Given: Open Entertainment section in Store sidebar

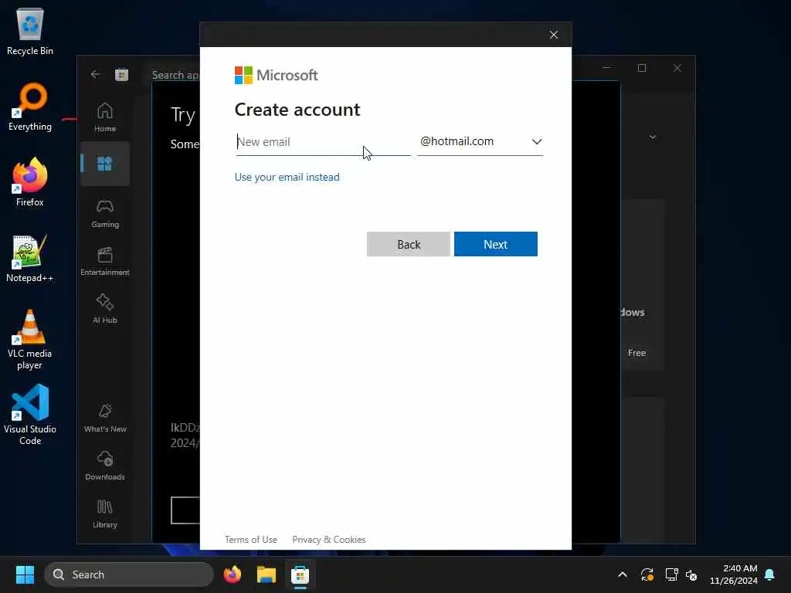Looking at the screenshot, I should click(x=105, y=261).
